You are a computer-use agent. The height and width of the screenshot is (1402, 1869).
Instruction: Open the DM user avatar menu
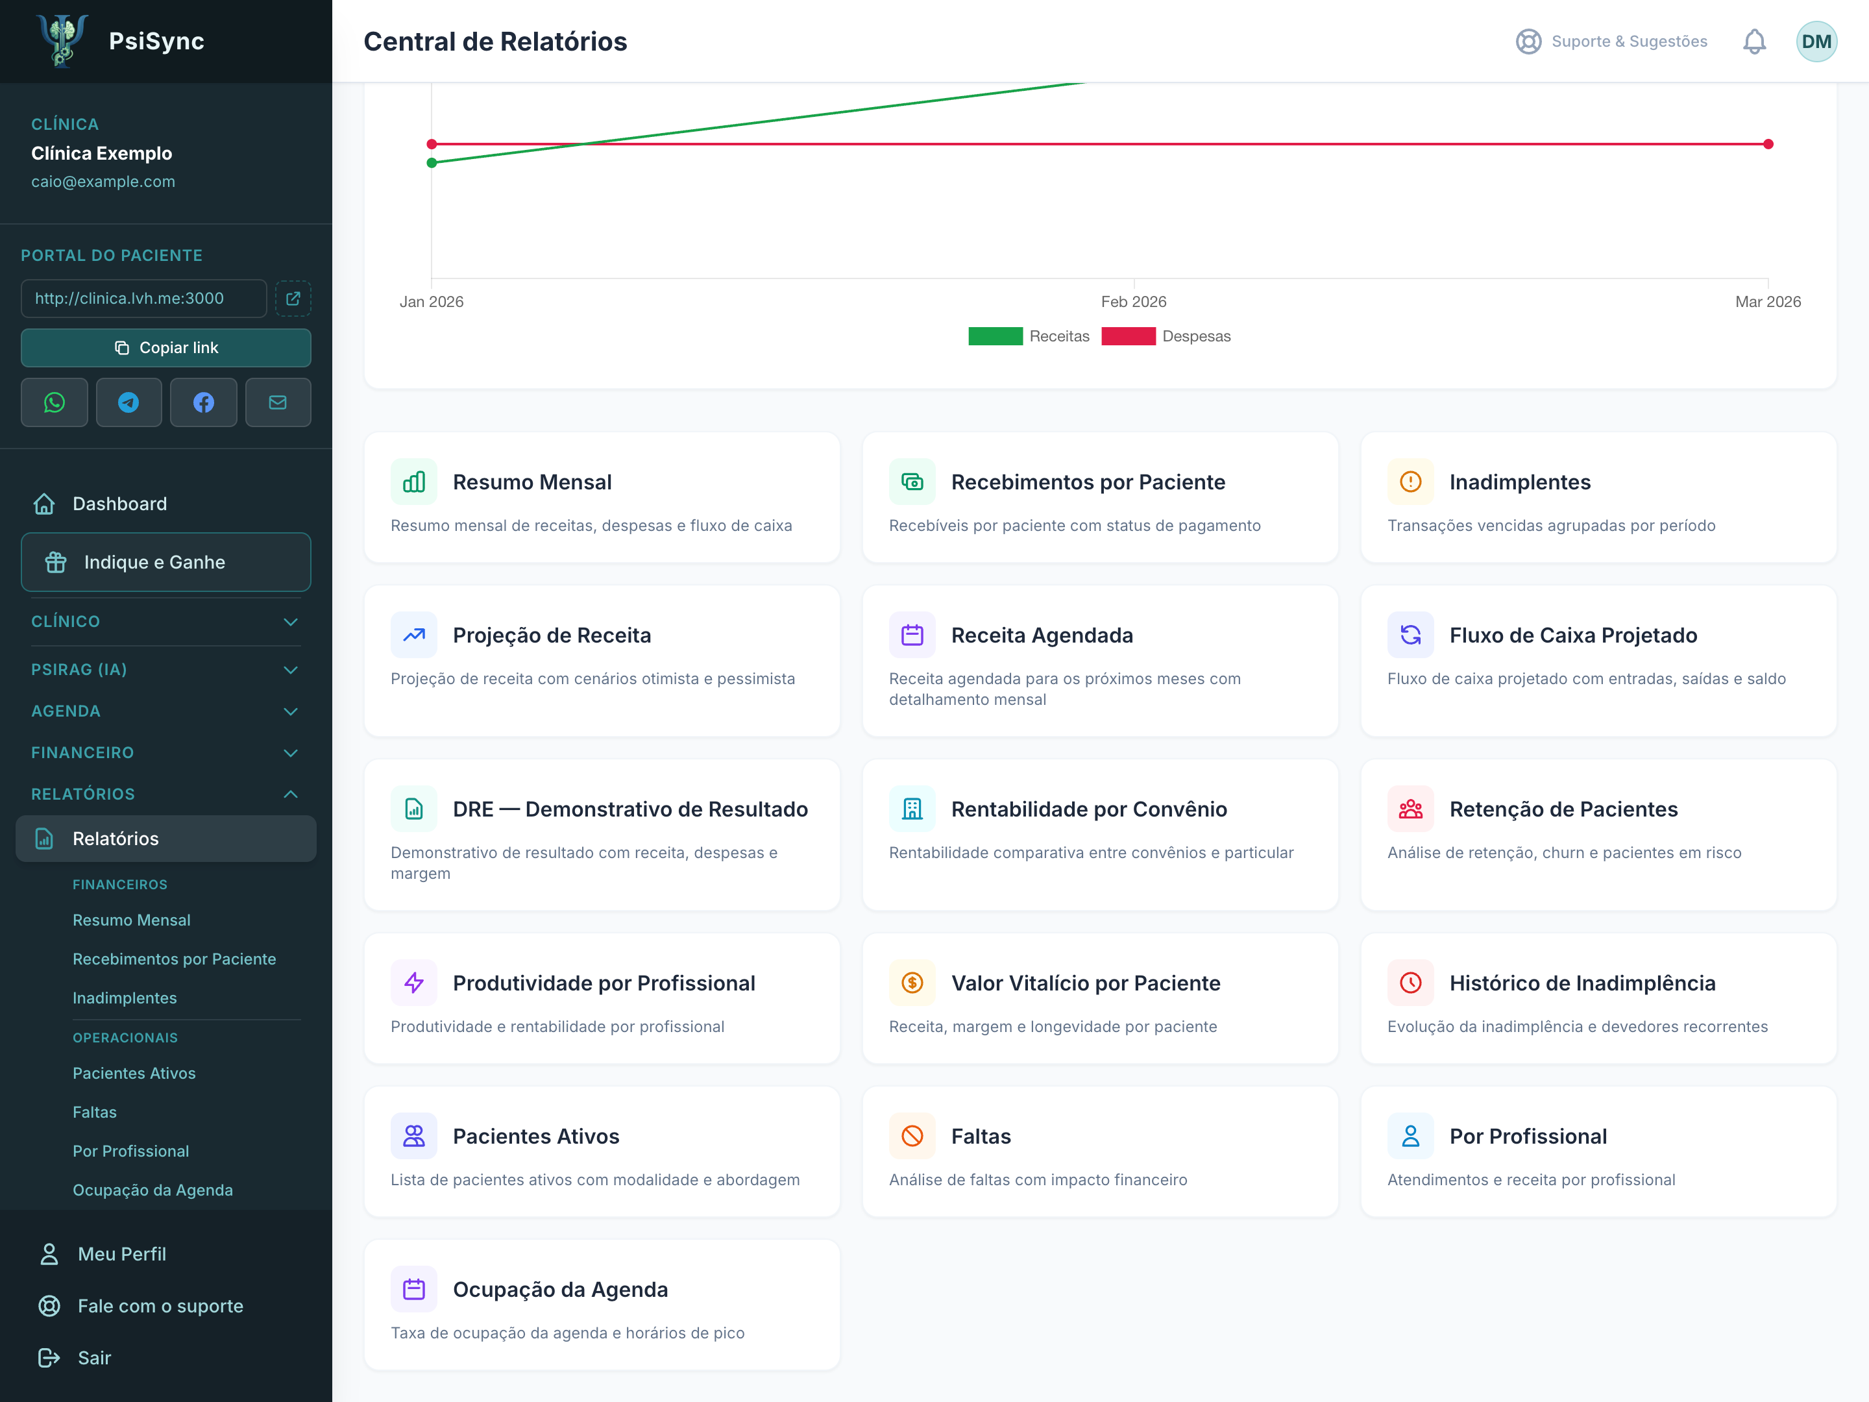pyautogui.click(x=1816, y=42)
